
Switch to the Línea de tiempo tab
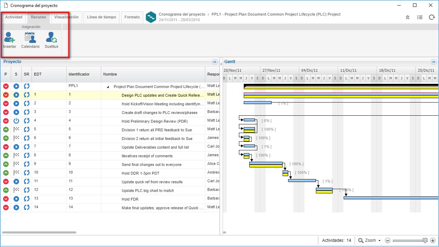(x=102, y=17)
